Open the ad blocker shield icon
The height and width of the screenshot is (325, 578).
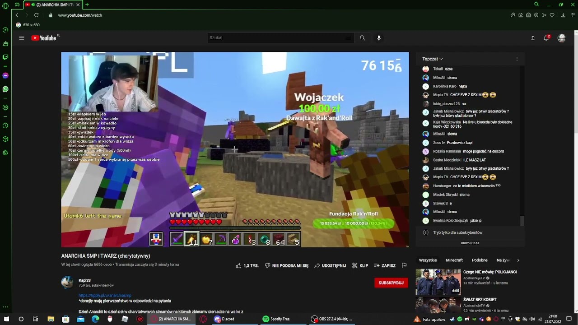tap(536, 15)
